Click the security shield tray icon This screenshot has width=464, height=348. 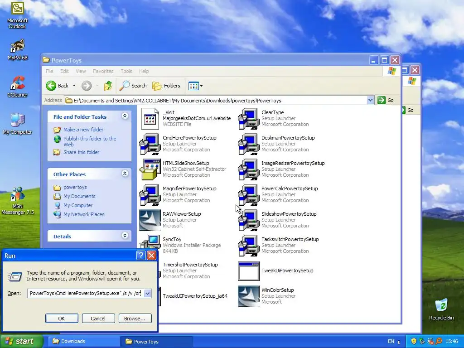[414, 342]
